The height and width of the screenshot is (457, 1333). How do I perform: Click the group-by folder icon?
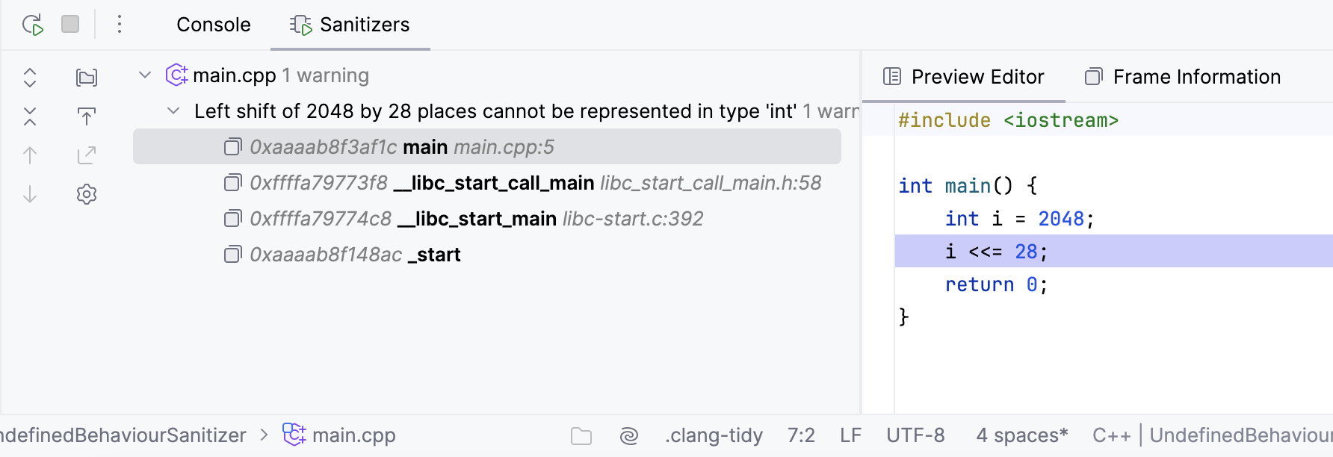click(x=87, y=77)
